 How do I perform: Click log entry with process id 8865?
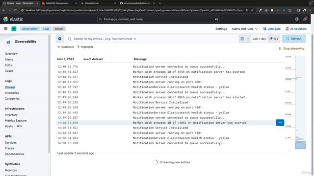(x=170, y=97)
